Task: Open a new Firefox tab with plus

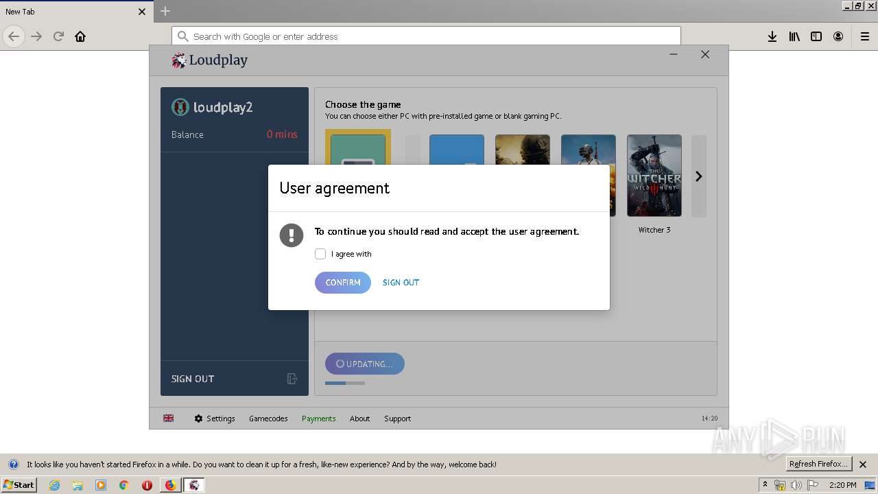Action: [165, 11]
